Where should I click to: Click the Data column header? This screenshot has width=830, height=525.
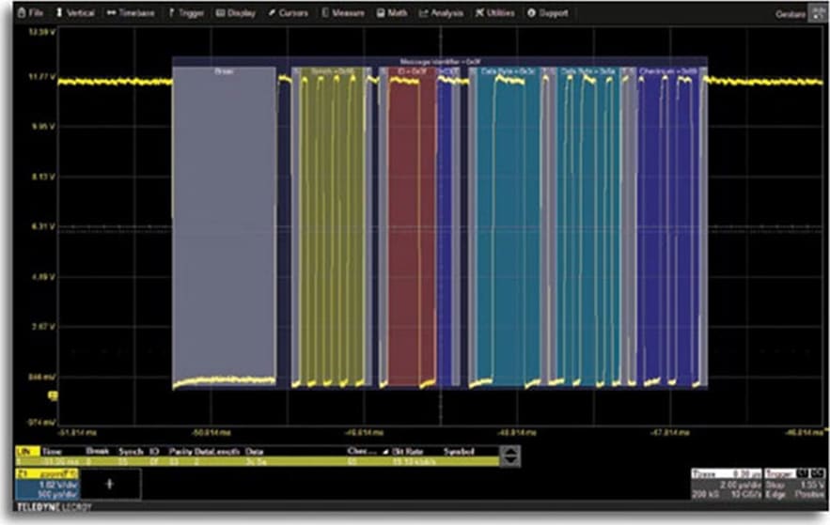pyautogui.click(x=254, y=452)
